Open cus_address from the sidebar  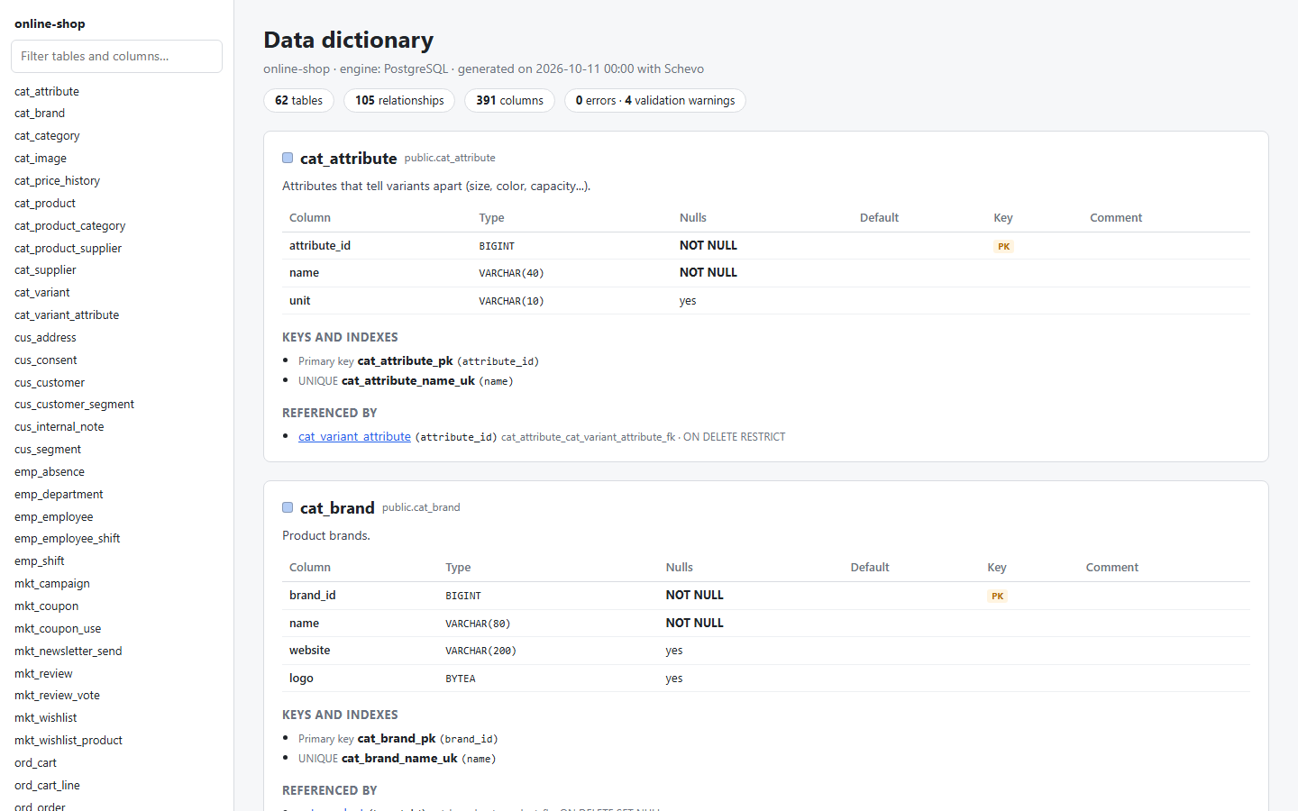click(45, 338)
